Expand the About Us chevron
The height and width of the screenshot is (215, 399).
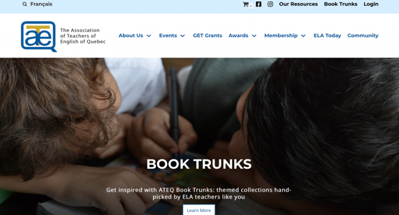click(149, 36)
